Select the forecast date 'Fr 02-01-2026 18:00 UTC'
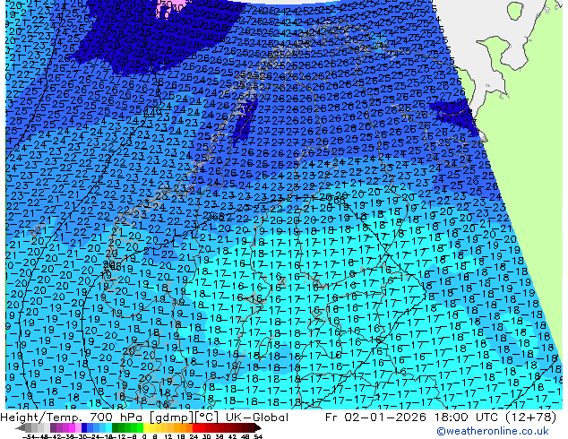 411,417
